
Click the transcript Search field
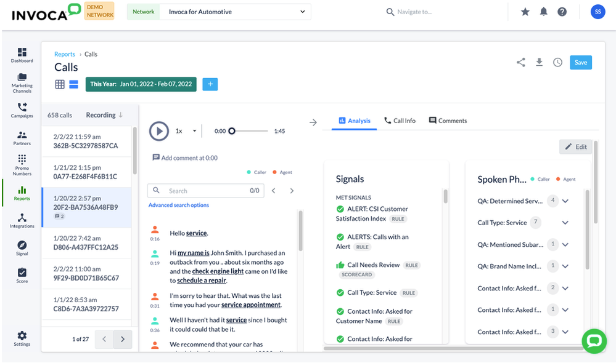(206, 191)
